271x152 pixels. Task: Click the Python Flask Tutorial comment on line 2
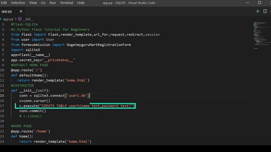tap(50, 30)
